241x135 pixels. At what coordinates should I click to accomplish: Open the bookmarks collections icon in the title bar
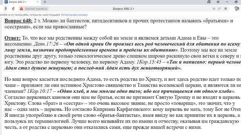(209, 2)
